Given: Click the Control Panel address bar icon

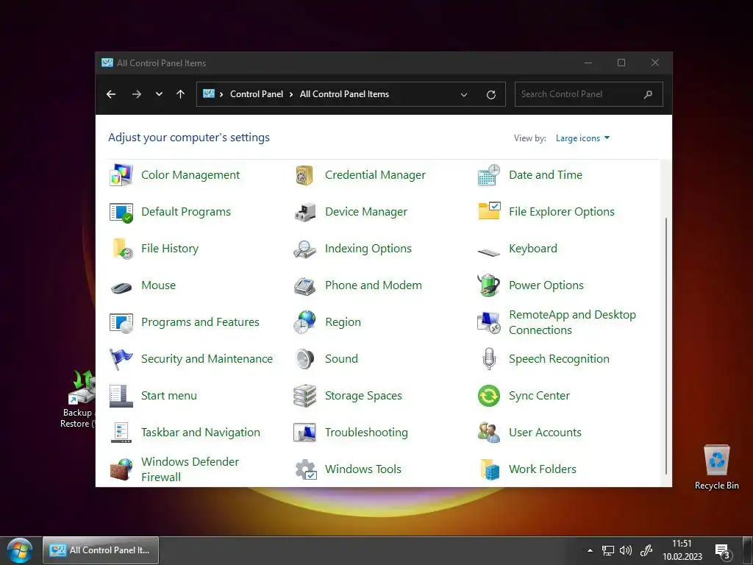Looking at the screenshot, I should coord(209,93).
